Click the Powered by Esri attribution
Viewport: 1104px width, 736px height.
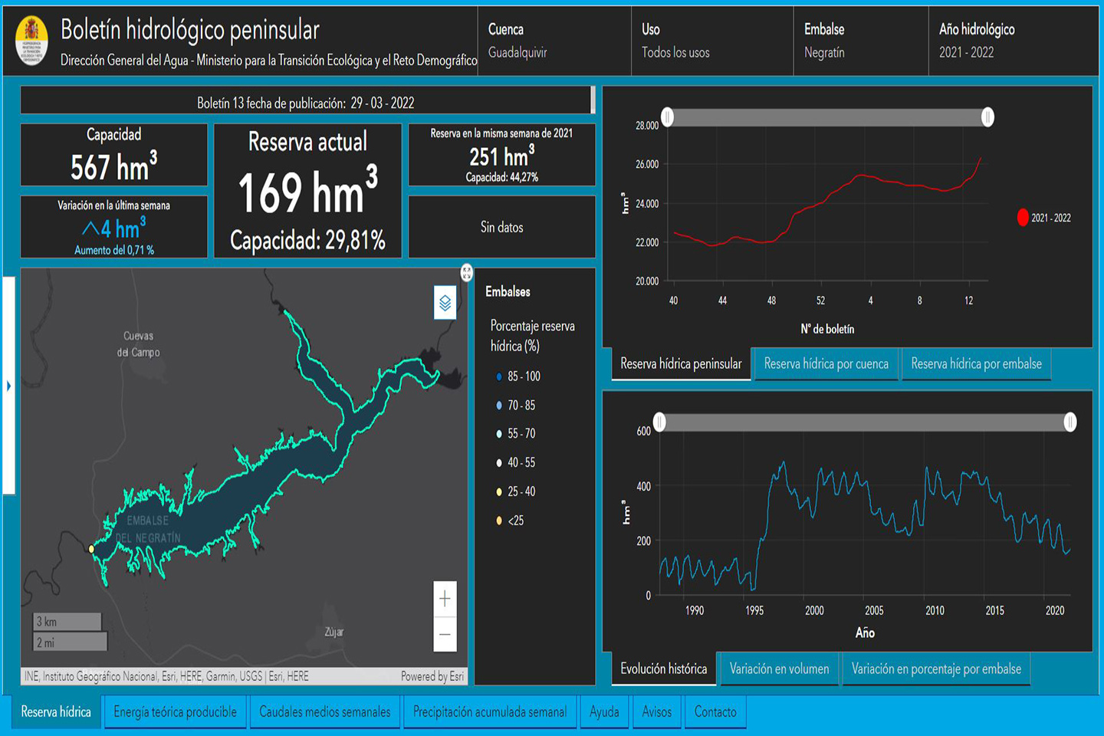click(x=432, y=676)
